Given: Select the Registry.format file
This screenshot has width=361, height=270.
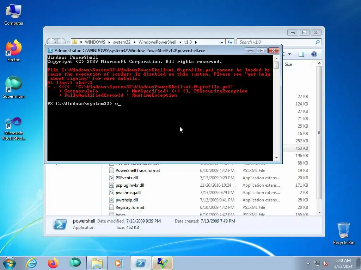Looking at the screenshot, I should pos(130,207).
